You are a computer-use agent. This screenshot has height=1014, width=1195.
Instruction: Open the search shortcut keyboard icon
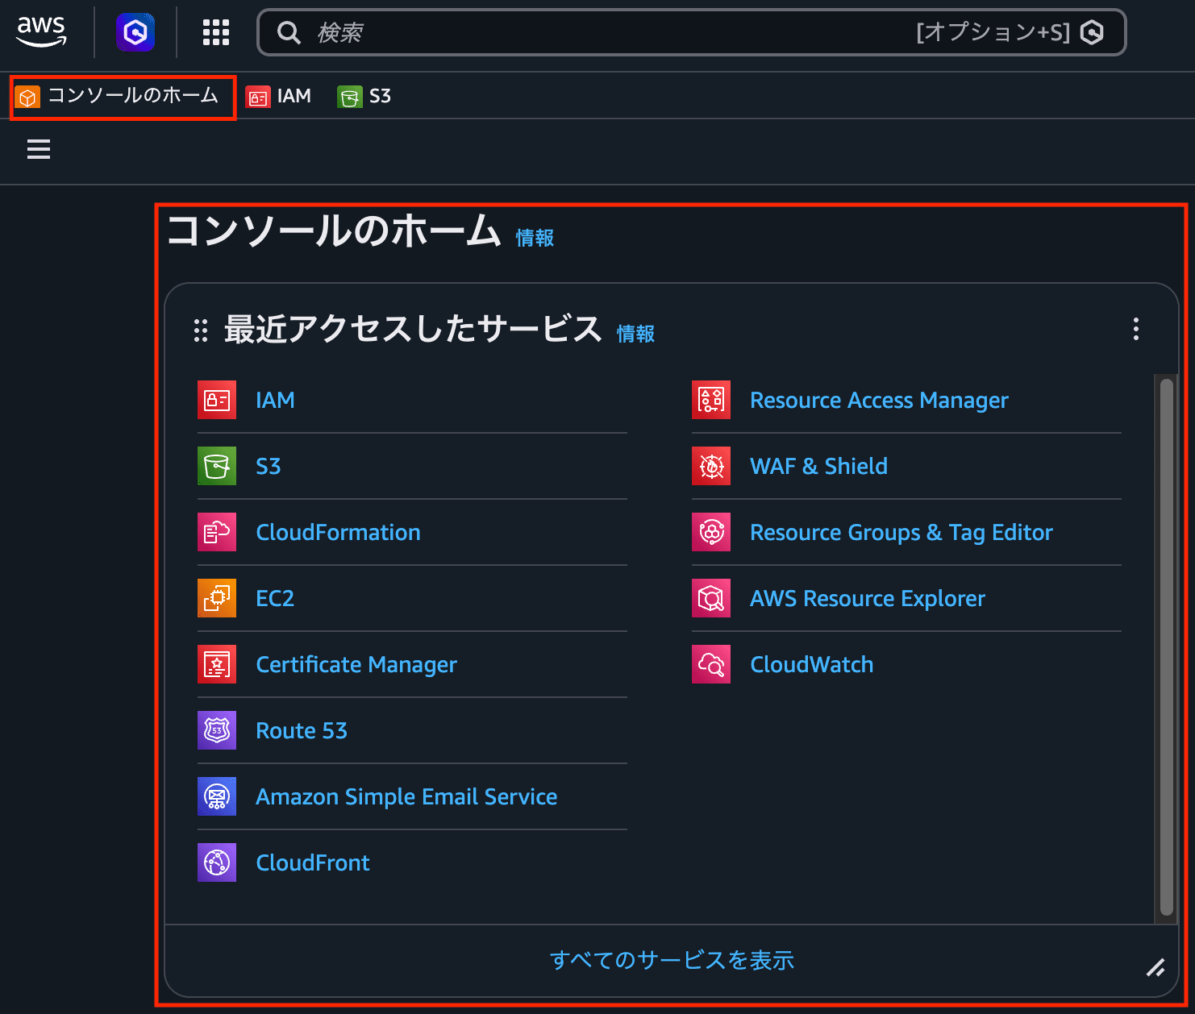click(x=1094, y=32)
